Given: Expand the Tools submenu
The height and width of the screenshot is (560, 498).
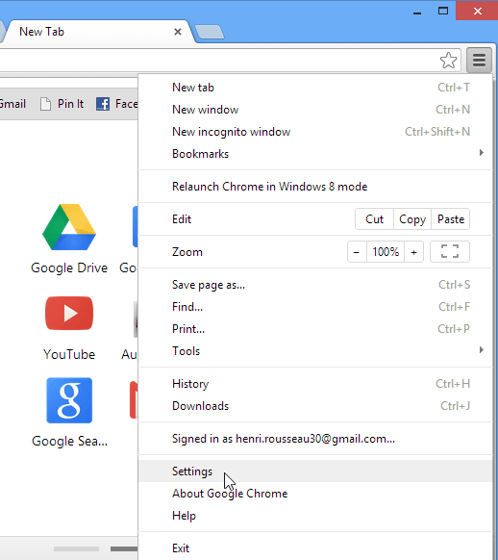Looking at the screenshot, I should [315, 351].
